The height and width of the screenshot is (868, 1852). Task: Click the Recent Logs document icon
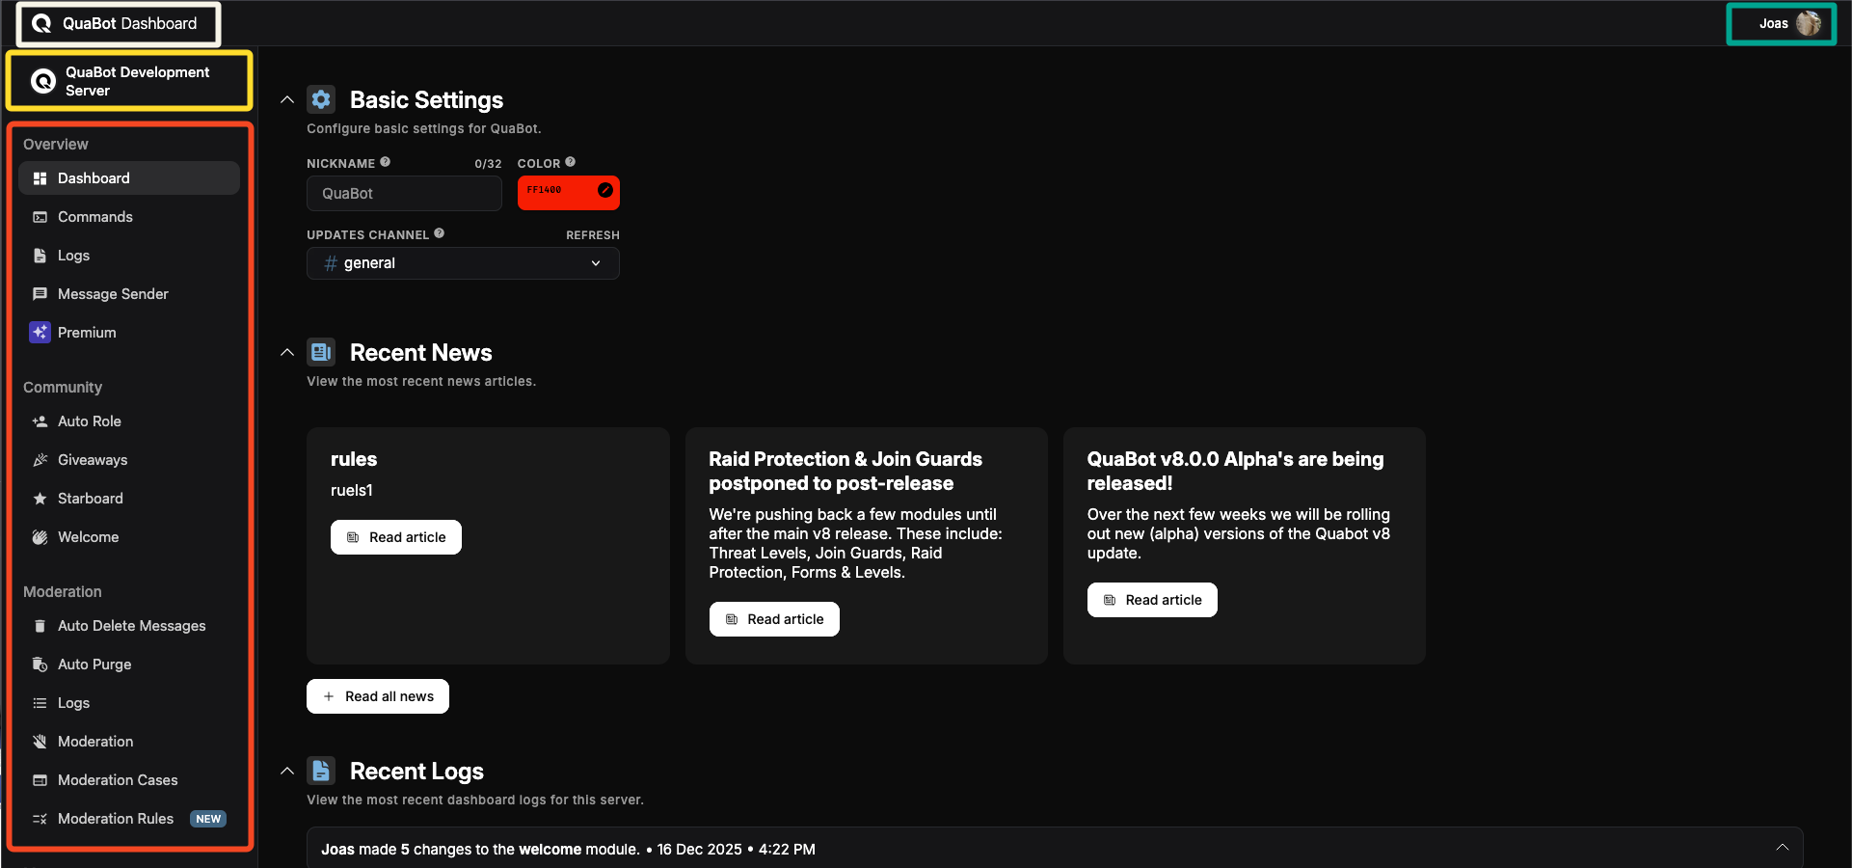tap(321, 771)
